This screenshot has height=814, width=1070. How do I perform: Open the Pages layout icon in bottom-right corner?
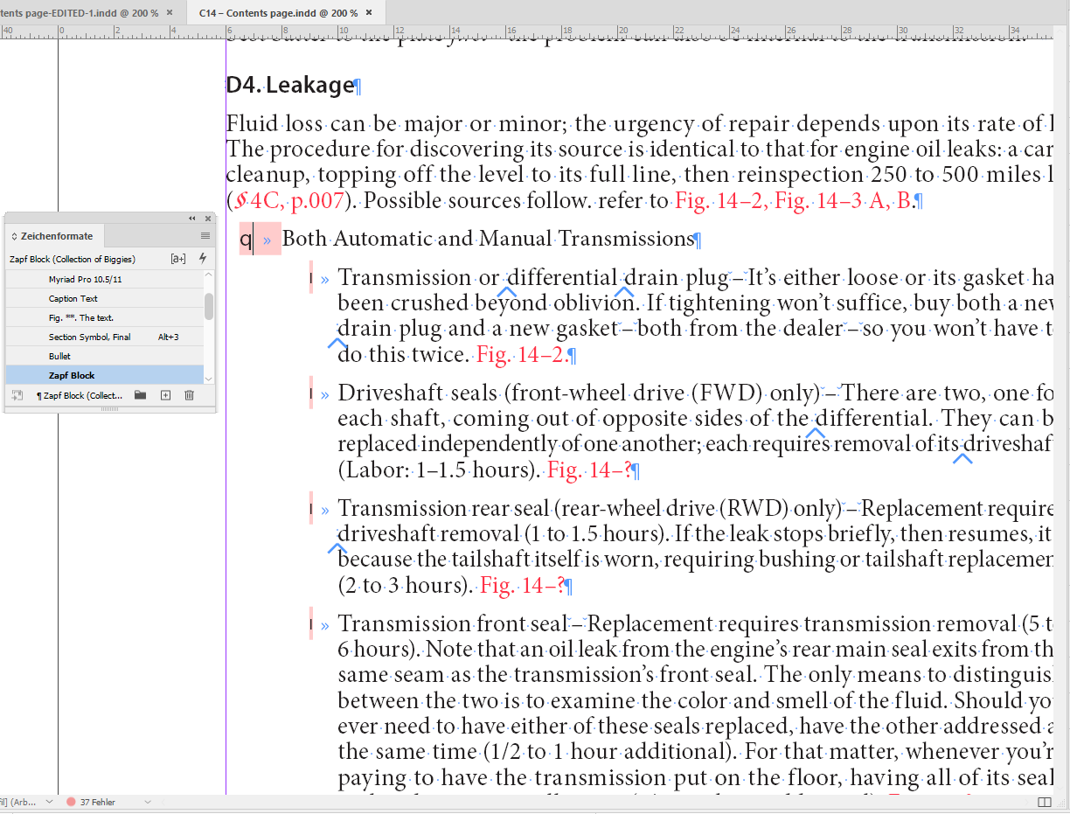(x=1043, y=800)
